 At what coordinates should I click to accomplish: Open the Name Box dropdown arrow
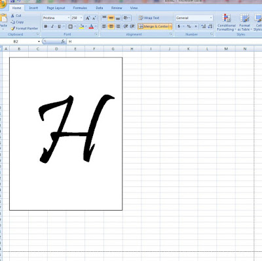pos(39,41)
